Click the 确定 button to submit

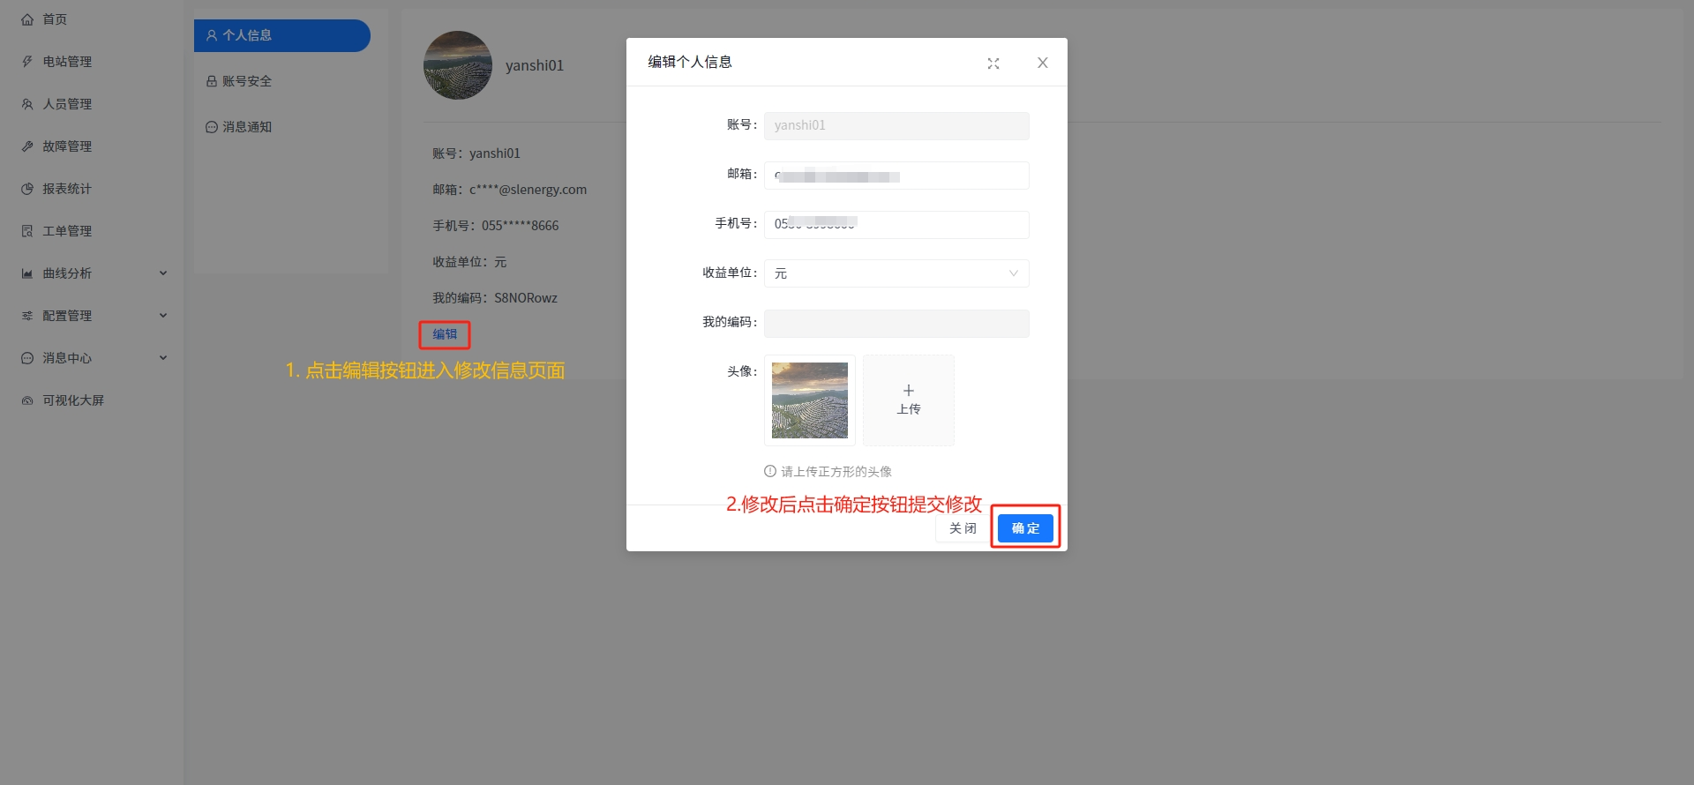tap(1025, 528)
